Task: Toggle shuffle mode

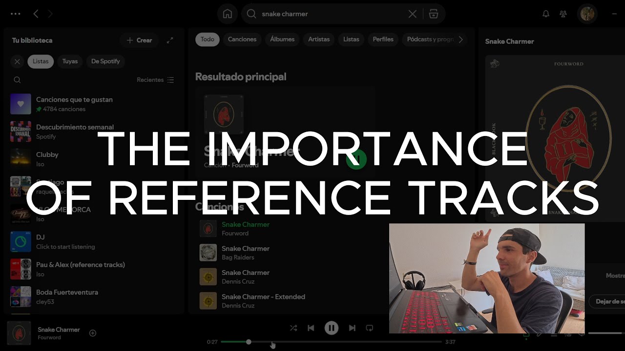Action: (x=293, y=328)
